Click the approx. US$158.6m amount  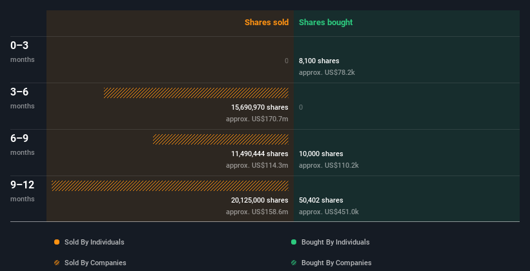click(257, 212)
